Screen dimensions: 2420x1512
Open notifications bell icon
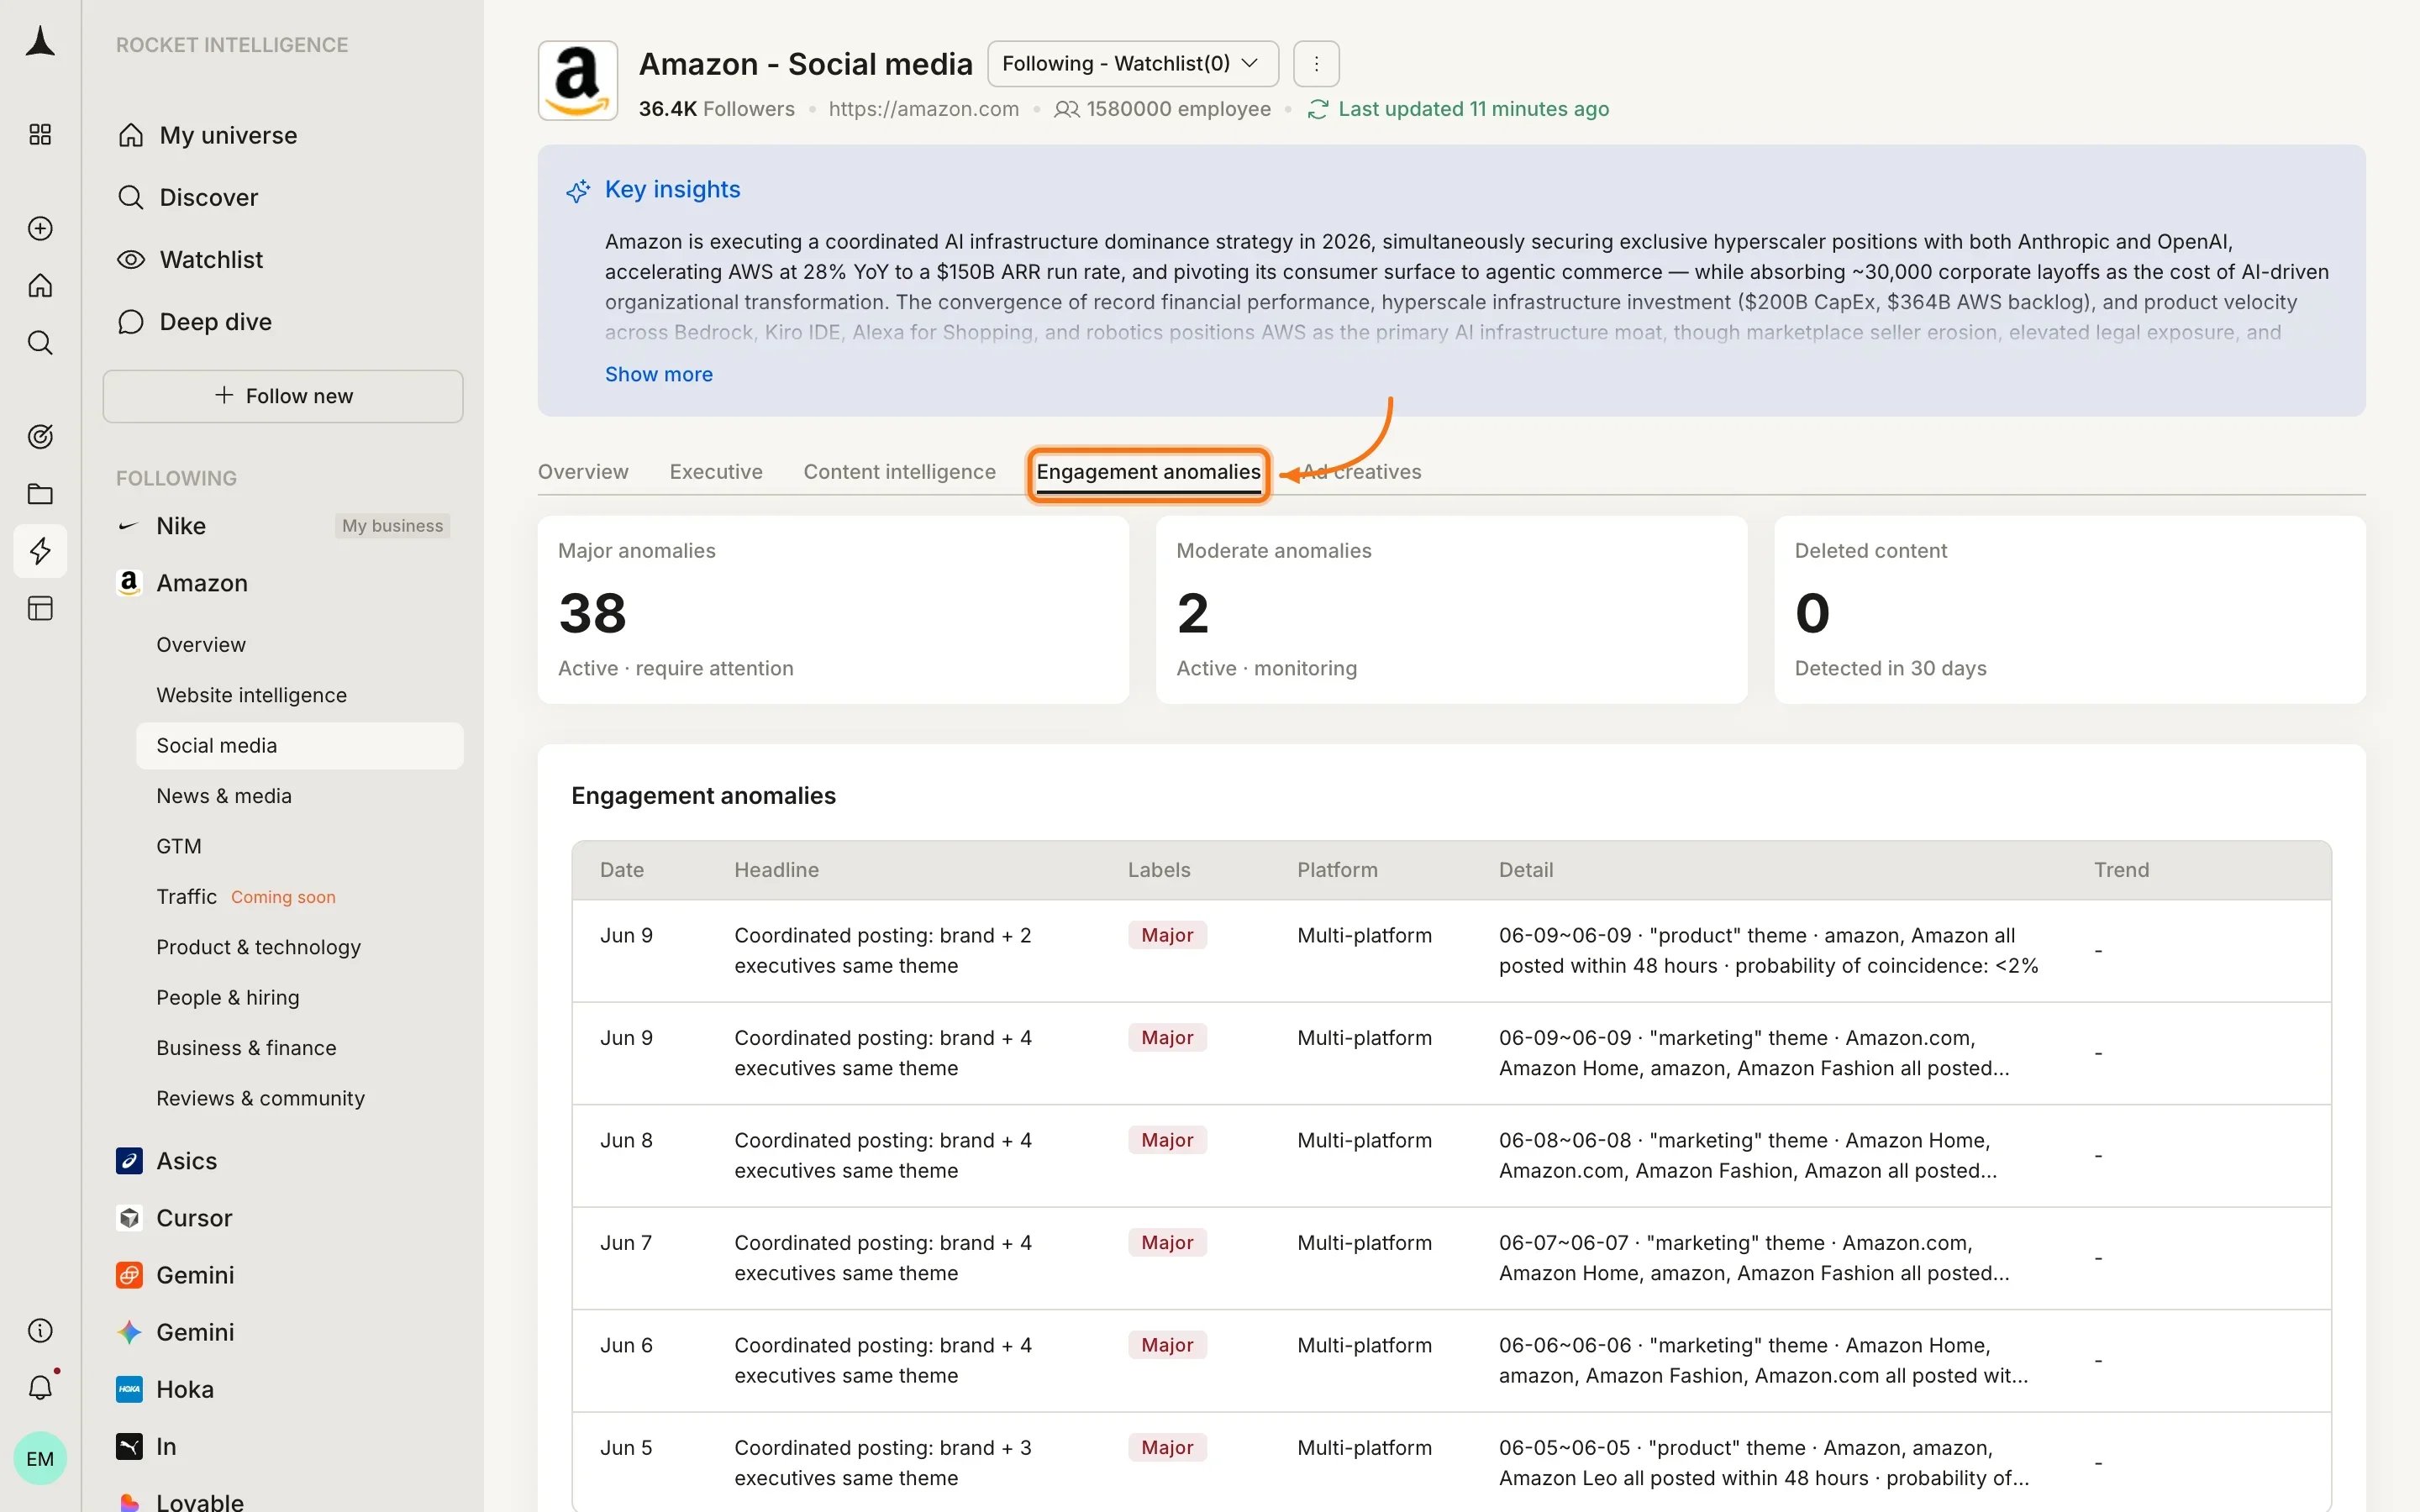[40, 1387]
